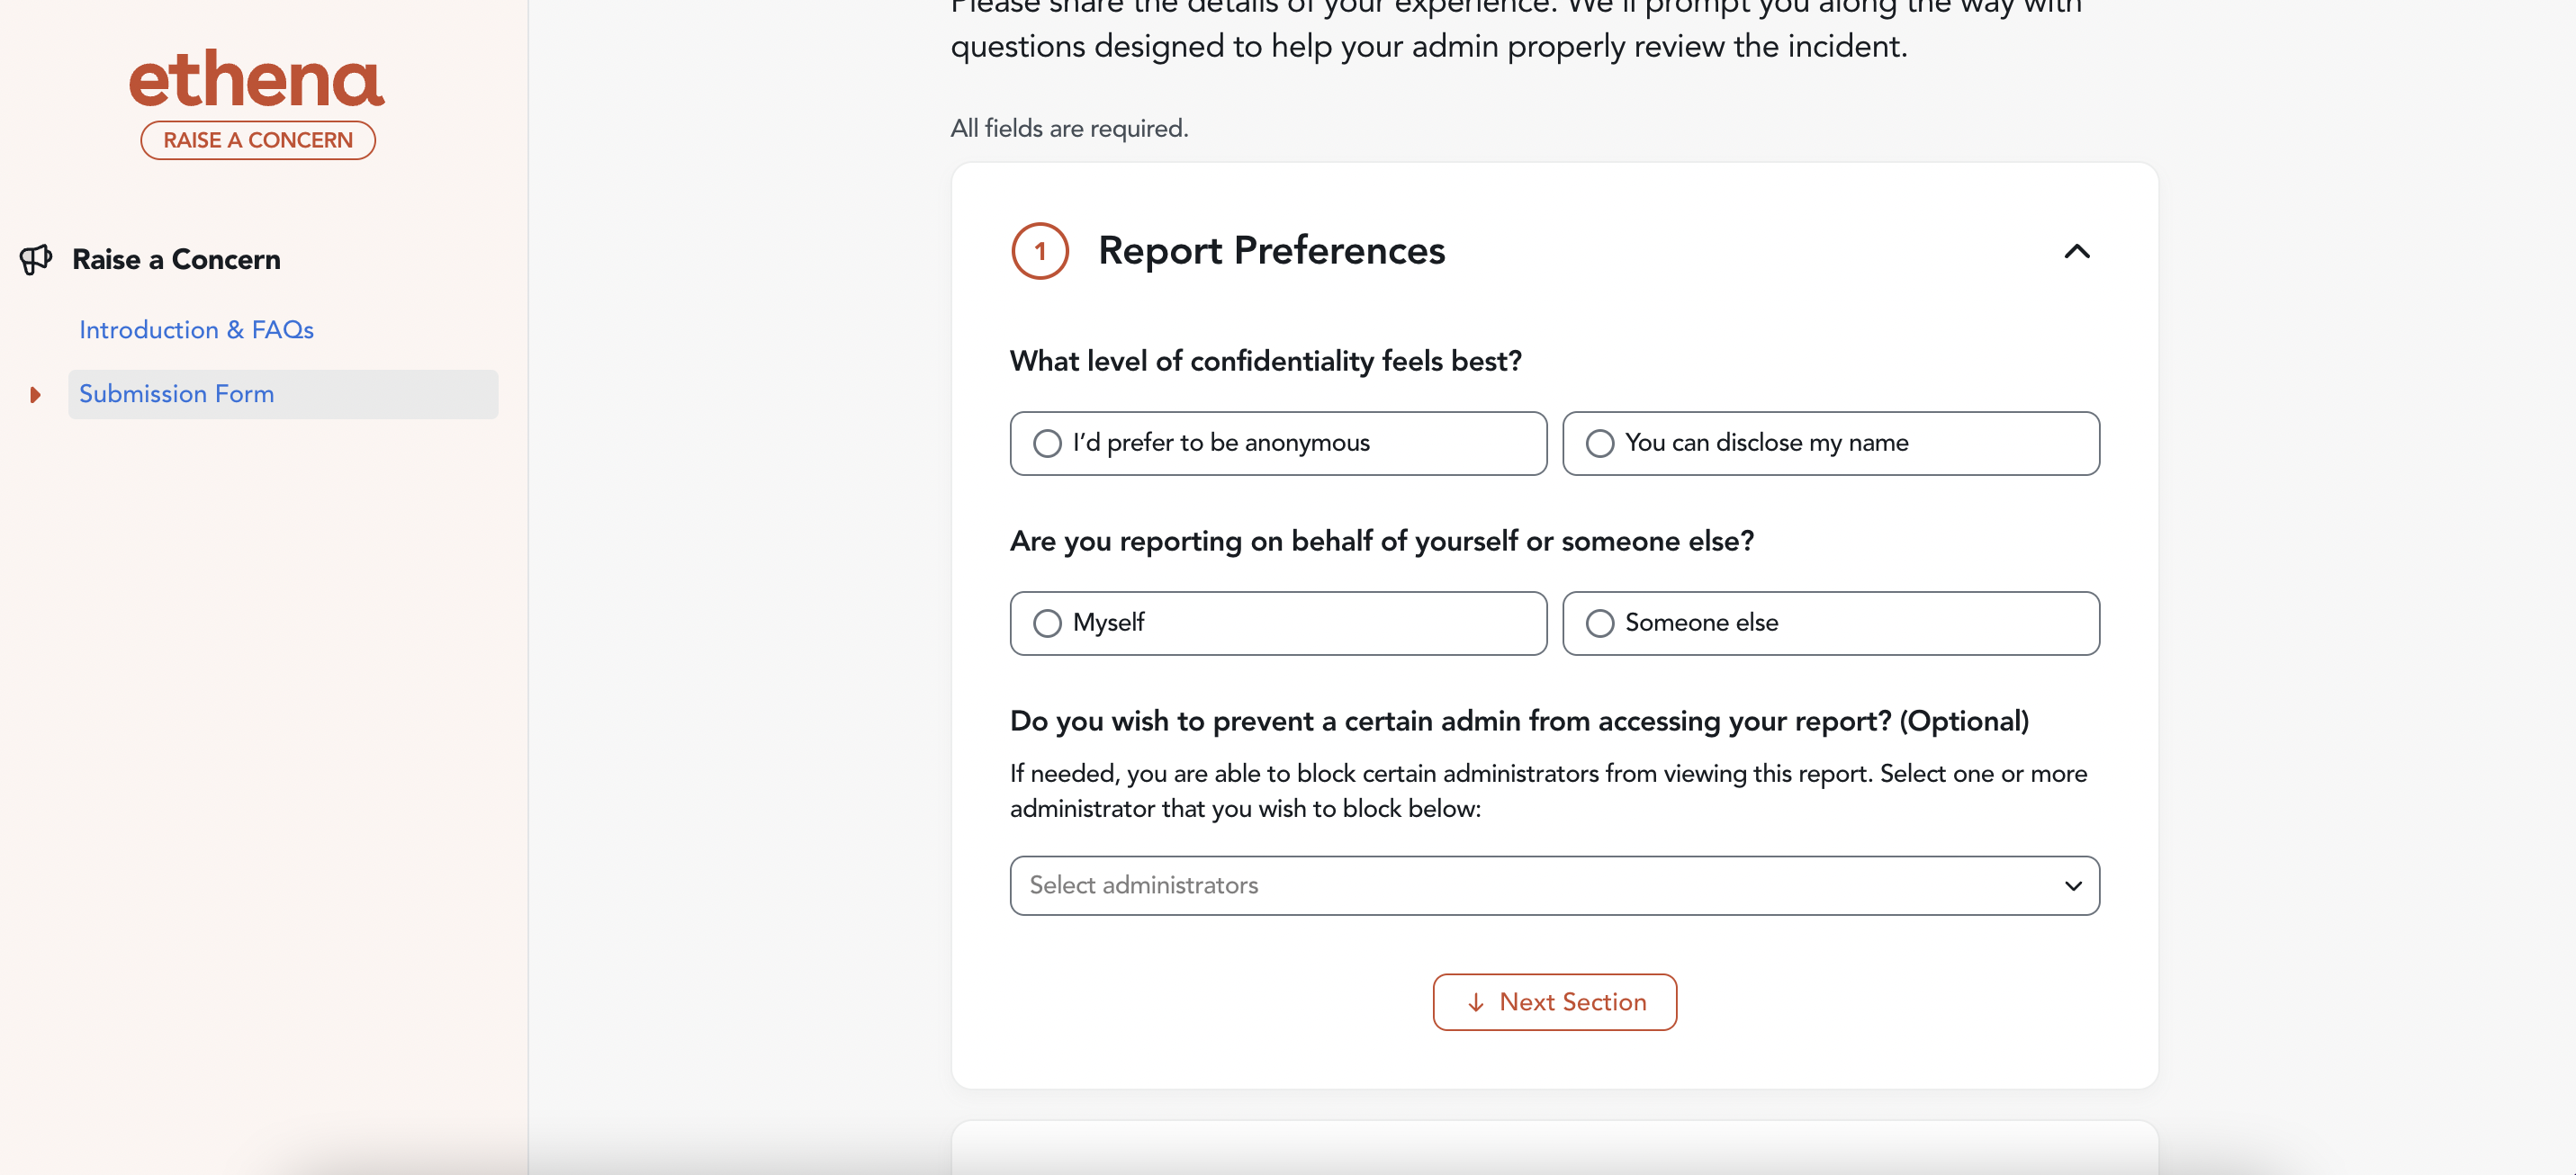The image size is (2576, 1175).
Task: Select I'd prefer to be anonymous
Action: [x=1278, y=443]
